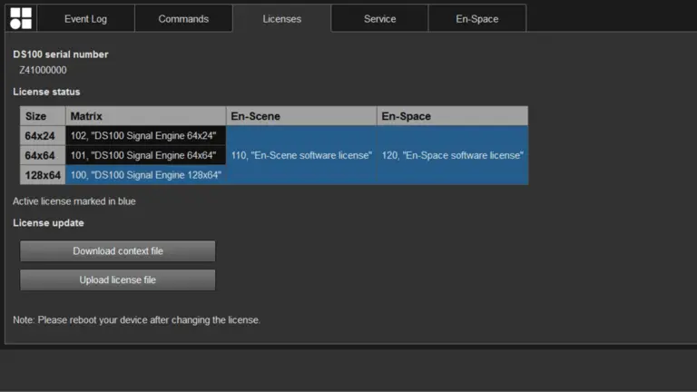Select the 64x64 size cell

pos(43,155)
